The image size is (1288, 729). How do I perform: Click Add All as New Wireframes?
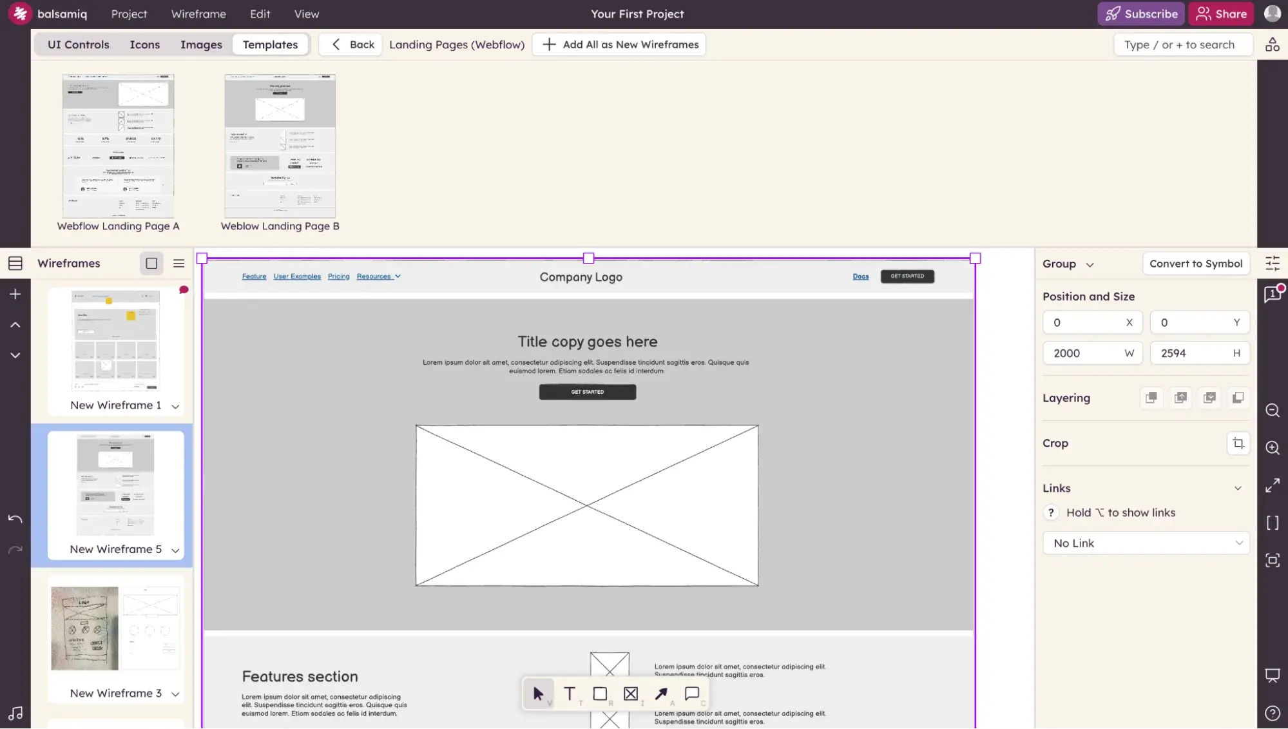coord(619,44)
